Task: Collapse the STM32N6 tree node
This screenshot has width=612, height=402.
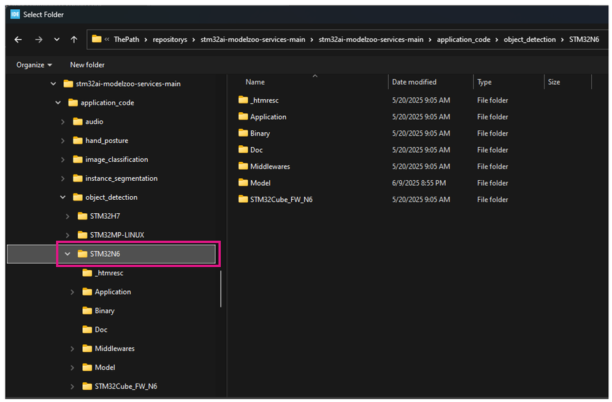Action: pos(67,254)
